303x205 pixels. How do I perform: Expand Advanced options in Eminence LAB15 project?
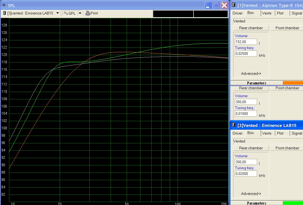coord(251,194)
